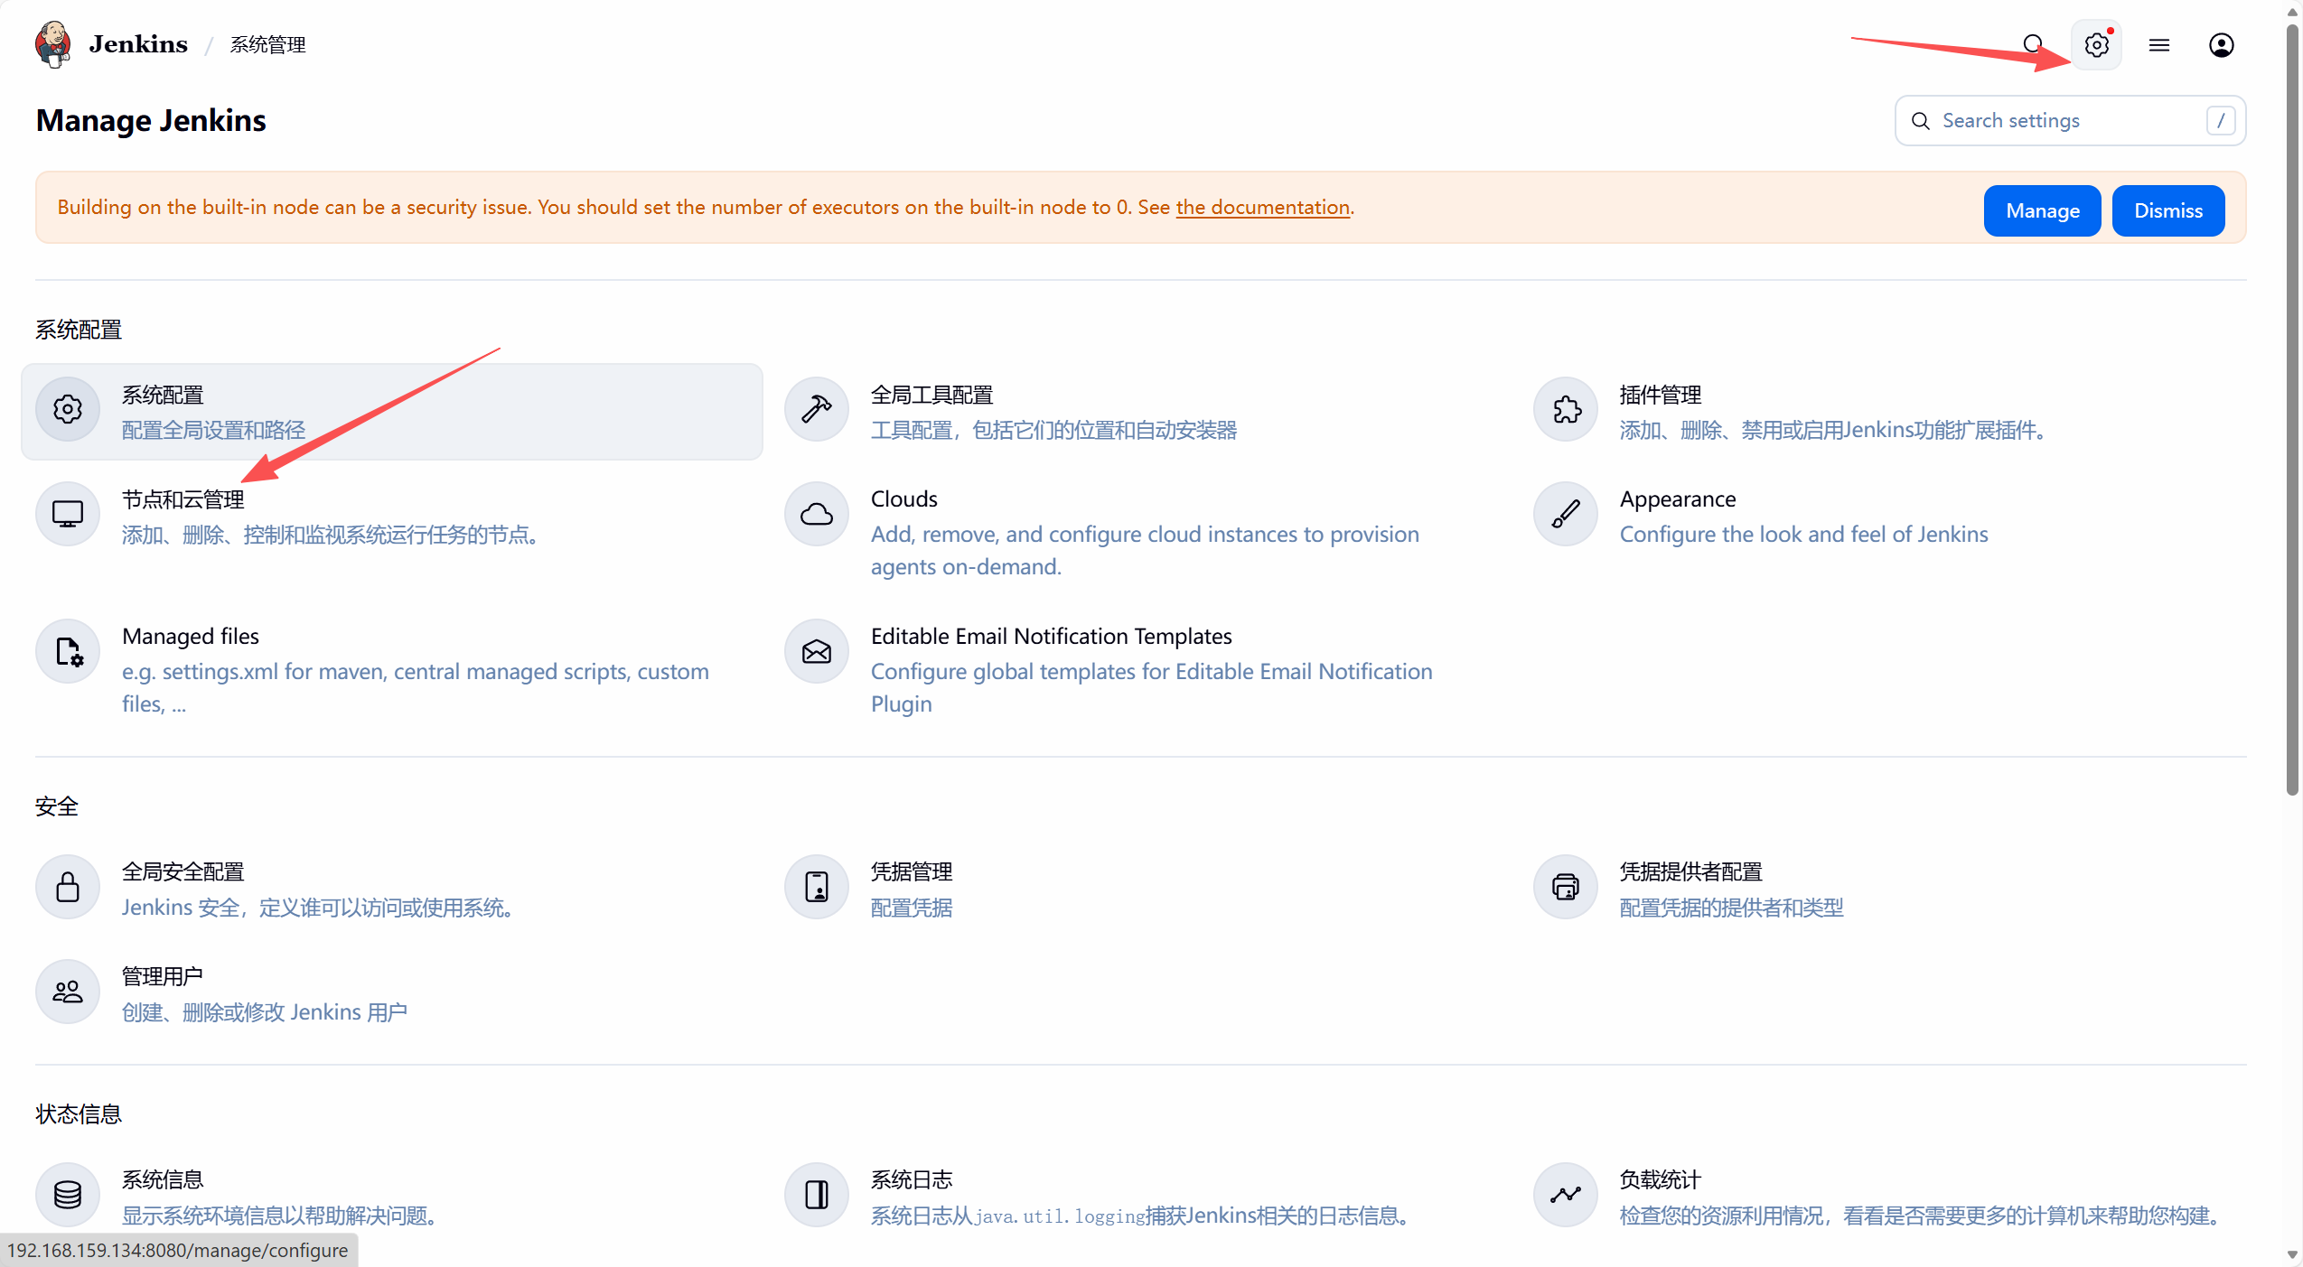Click the paintbrush Appearance icon
2303x1267 pixels.
point(1566,514)
